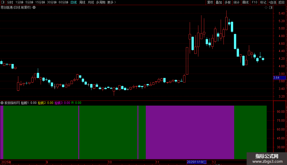
Task: Click the 90.00 indicator axis label
Action: (x=281, y=112)
